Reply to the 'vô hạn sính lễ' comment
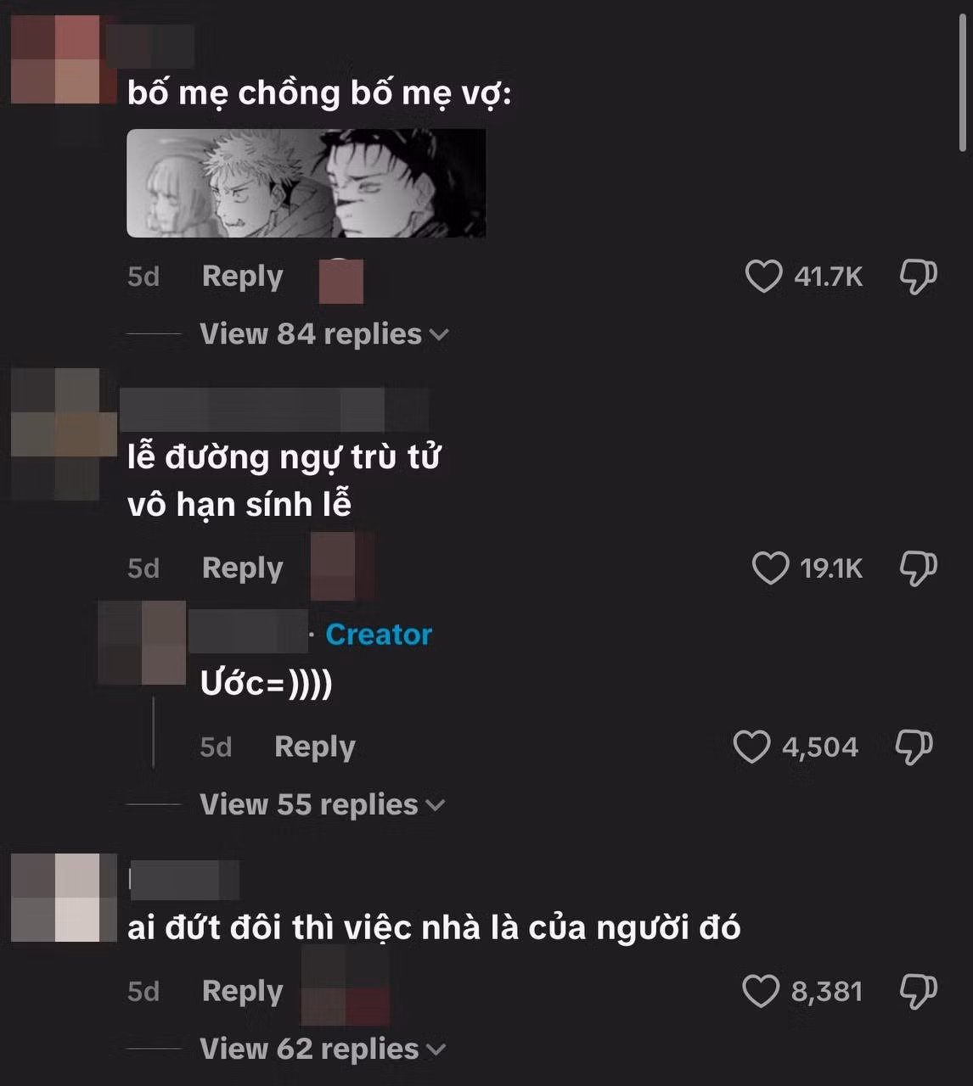Screen dimensions: 973x1086 click(x=242, y=568)
